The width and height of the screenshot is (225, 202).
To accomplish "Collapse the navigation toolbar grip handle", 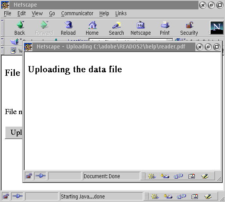I will tap(2, 28).
